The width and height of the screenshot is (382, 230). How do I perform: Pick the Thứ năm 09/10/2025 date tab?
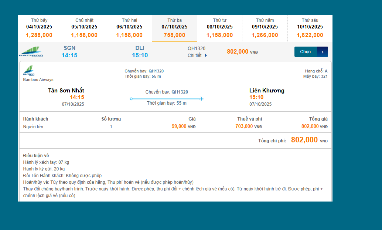click(x=265, y=28)
